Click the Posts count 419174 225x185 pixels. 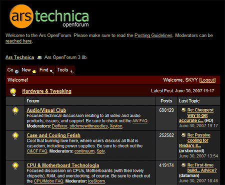166,165
